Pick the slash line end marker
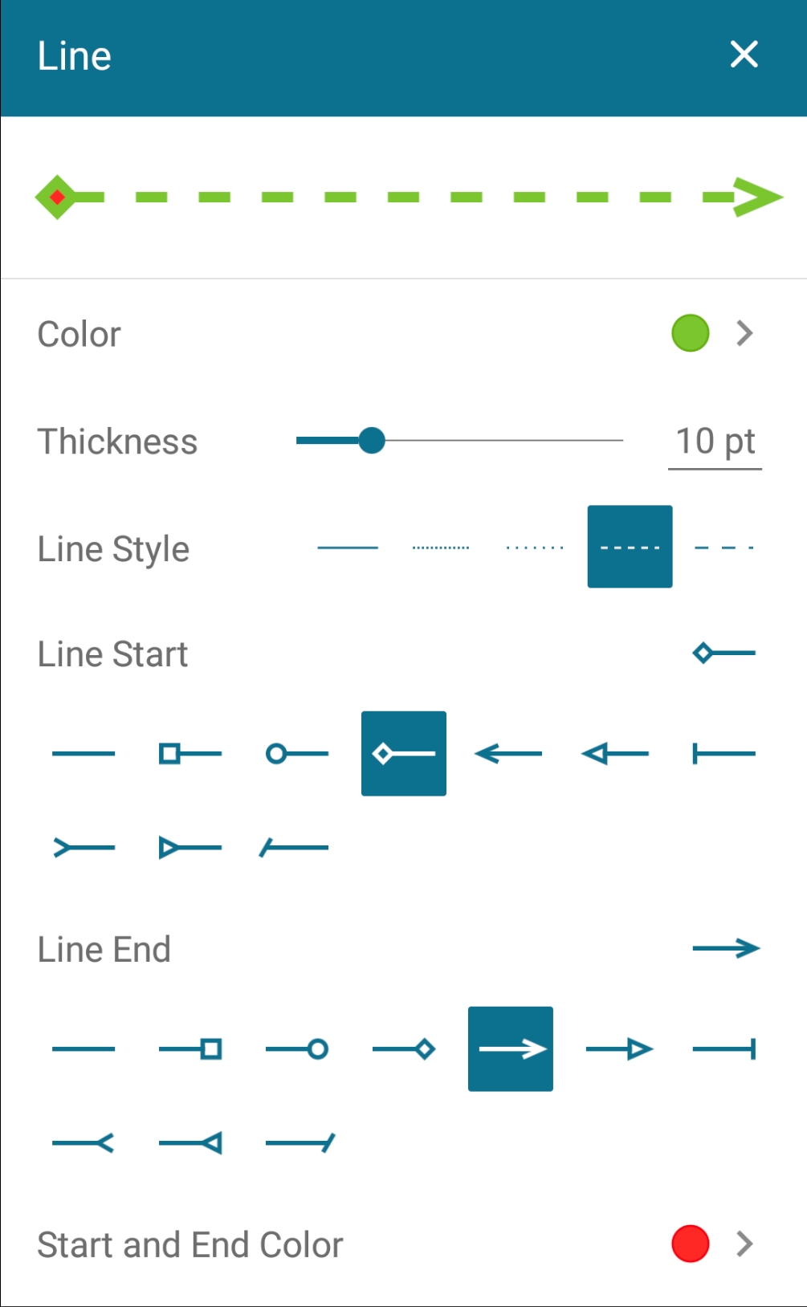The width and height of the screenshot is (807, 1307). [x=298, y=1142]
